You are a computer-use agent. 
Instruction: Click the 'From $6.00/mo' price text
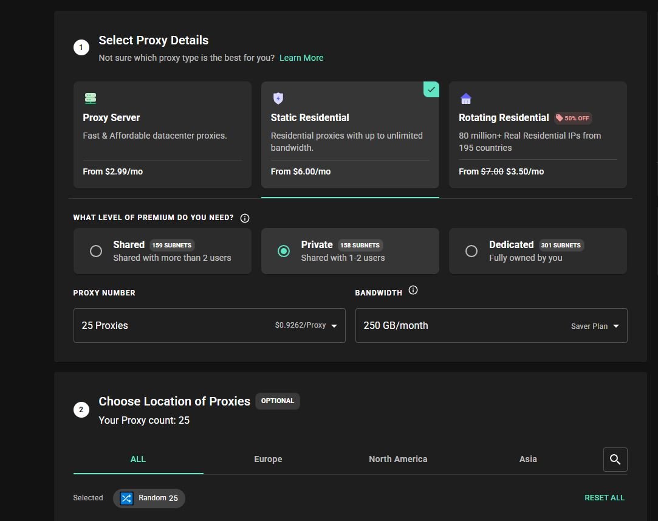coord(301,171)
